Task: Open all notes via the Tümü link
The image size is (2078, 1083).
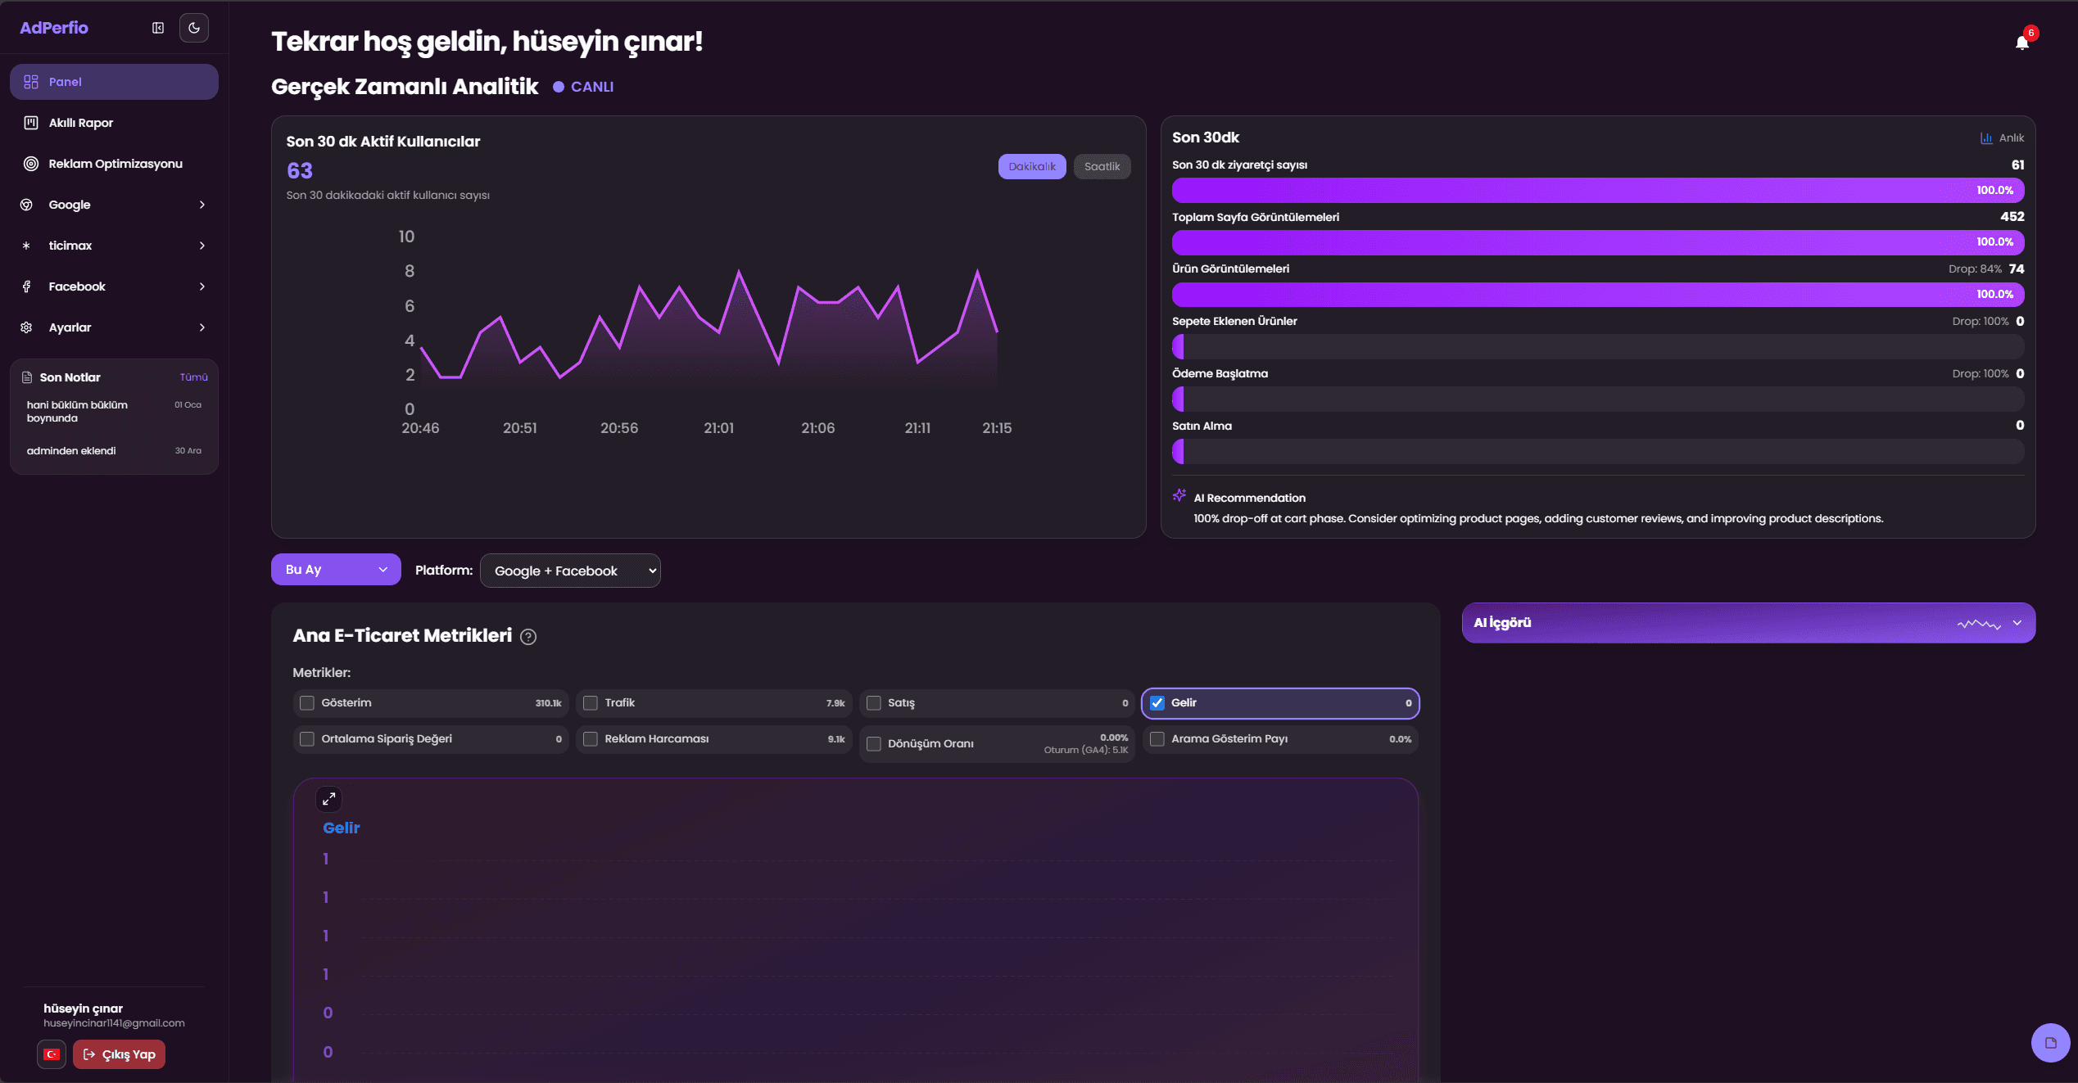Action: pos(195,377)
